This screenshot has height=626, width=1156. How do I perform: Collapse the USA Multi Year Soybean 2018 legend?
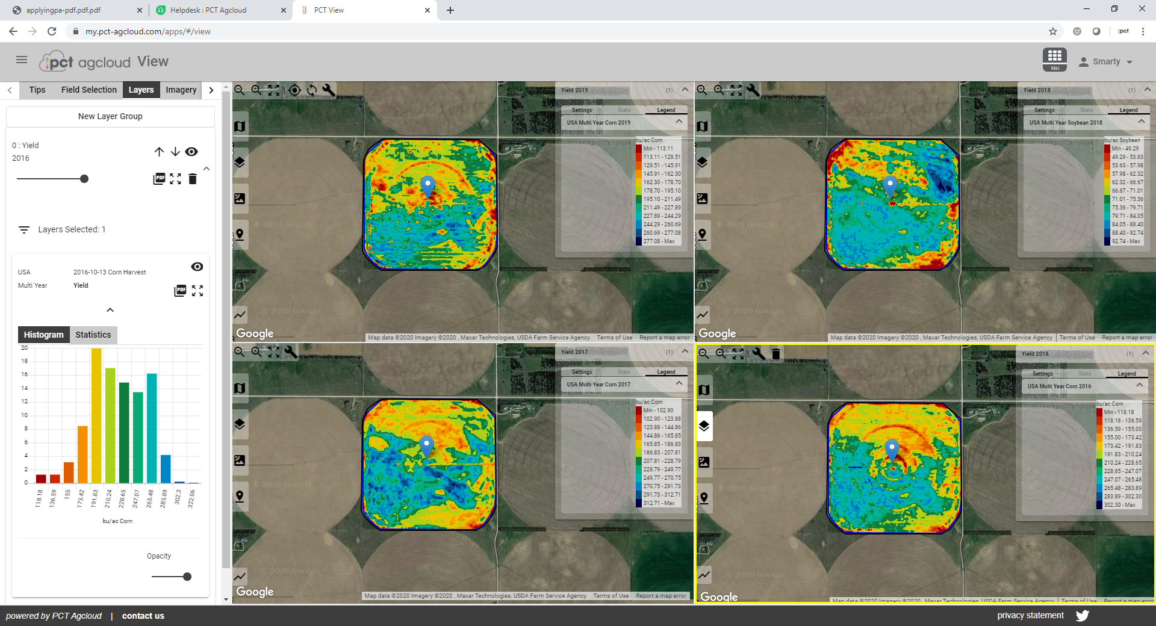coord(1142,122)
